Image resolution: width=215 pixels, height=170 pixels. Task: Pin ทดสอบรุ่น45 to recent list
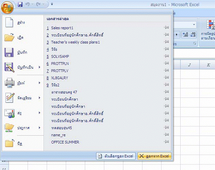click(166, 127)
